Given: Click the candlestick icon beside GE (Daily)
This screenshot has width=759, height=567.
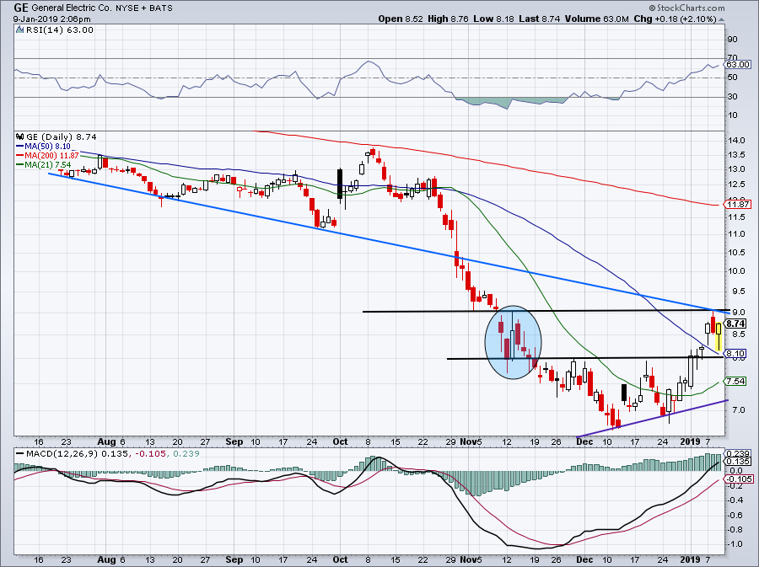Looking at the screenshot, I should 20,136.
